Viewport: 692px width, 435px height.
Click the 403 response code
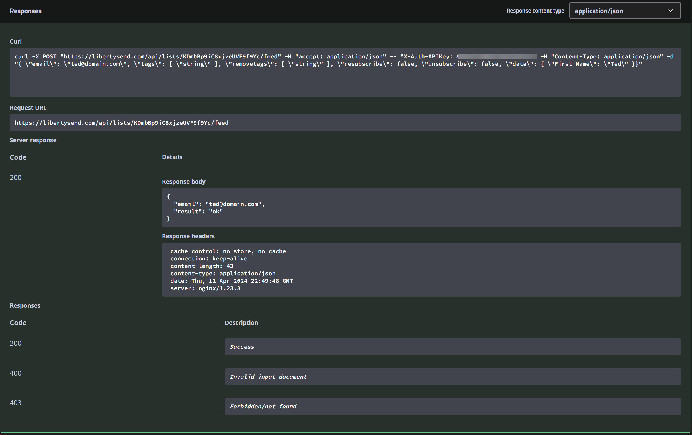(15, 403)
